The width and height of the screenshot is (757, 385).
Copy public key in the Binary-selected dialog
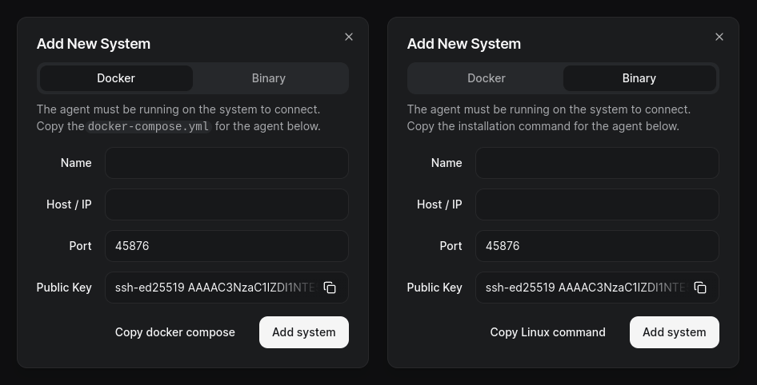[700, 288]
